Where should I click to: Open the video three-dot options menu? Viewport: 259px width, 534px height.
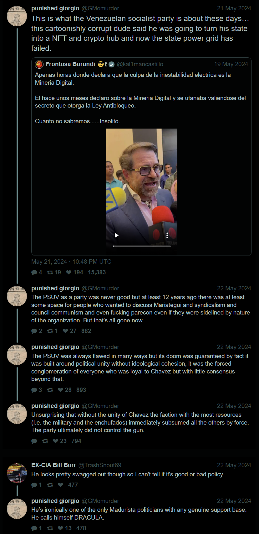click(x=167, y=235)
